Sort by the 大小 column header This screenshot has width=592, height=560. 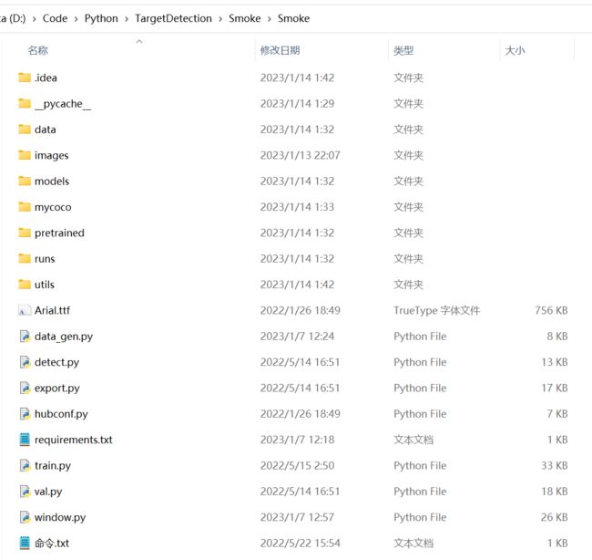coord(515,50)
